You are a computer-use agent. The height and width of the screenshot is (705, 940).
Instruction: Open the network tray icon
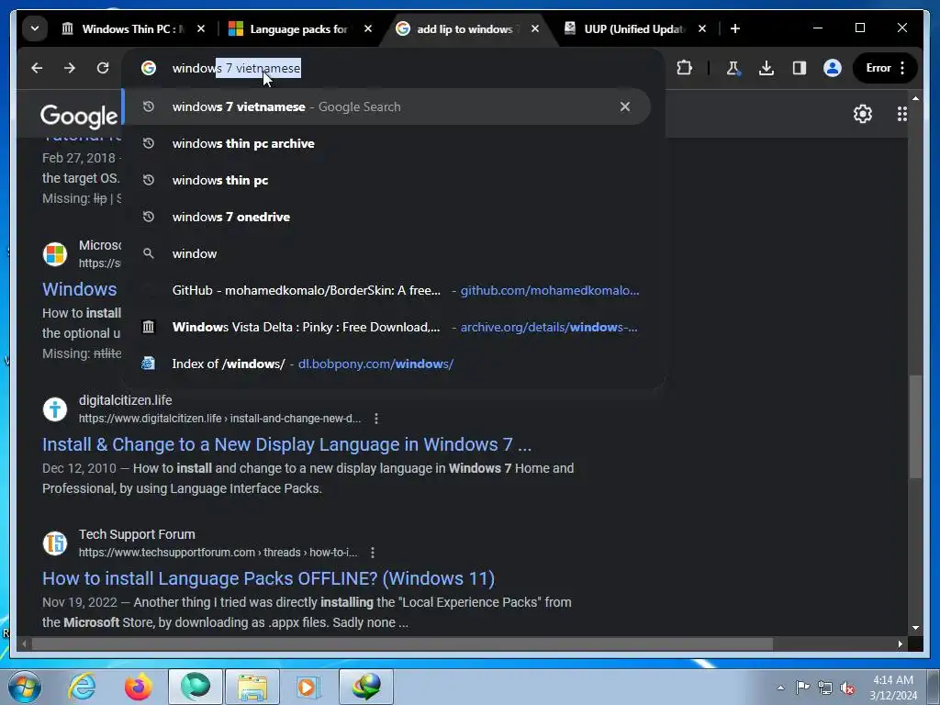(825, 688)
